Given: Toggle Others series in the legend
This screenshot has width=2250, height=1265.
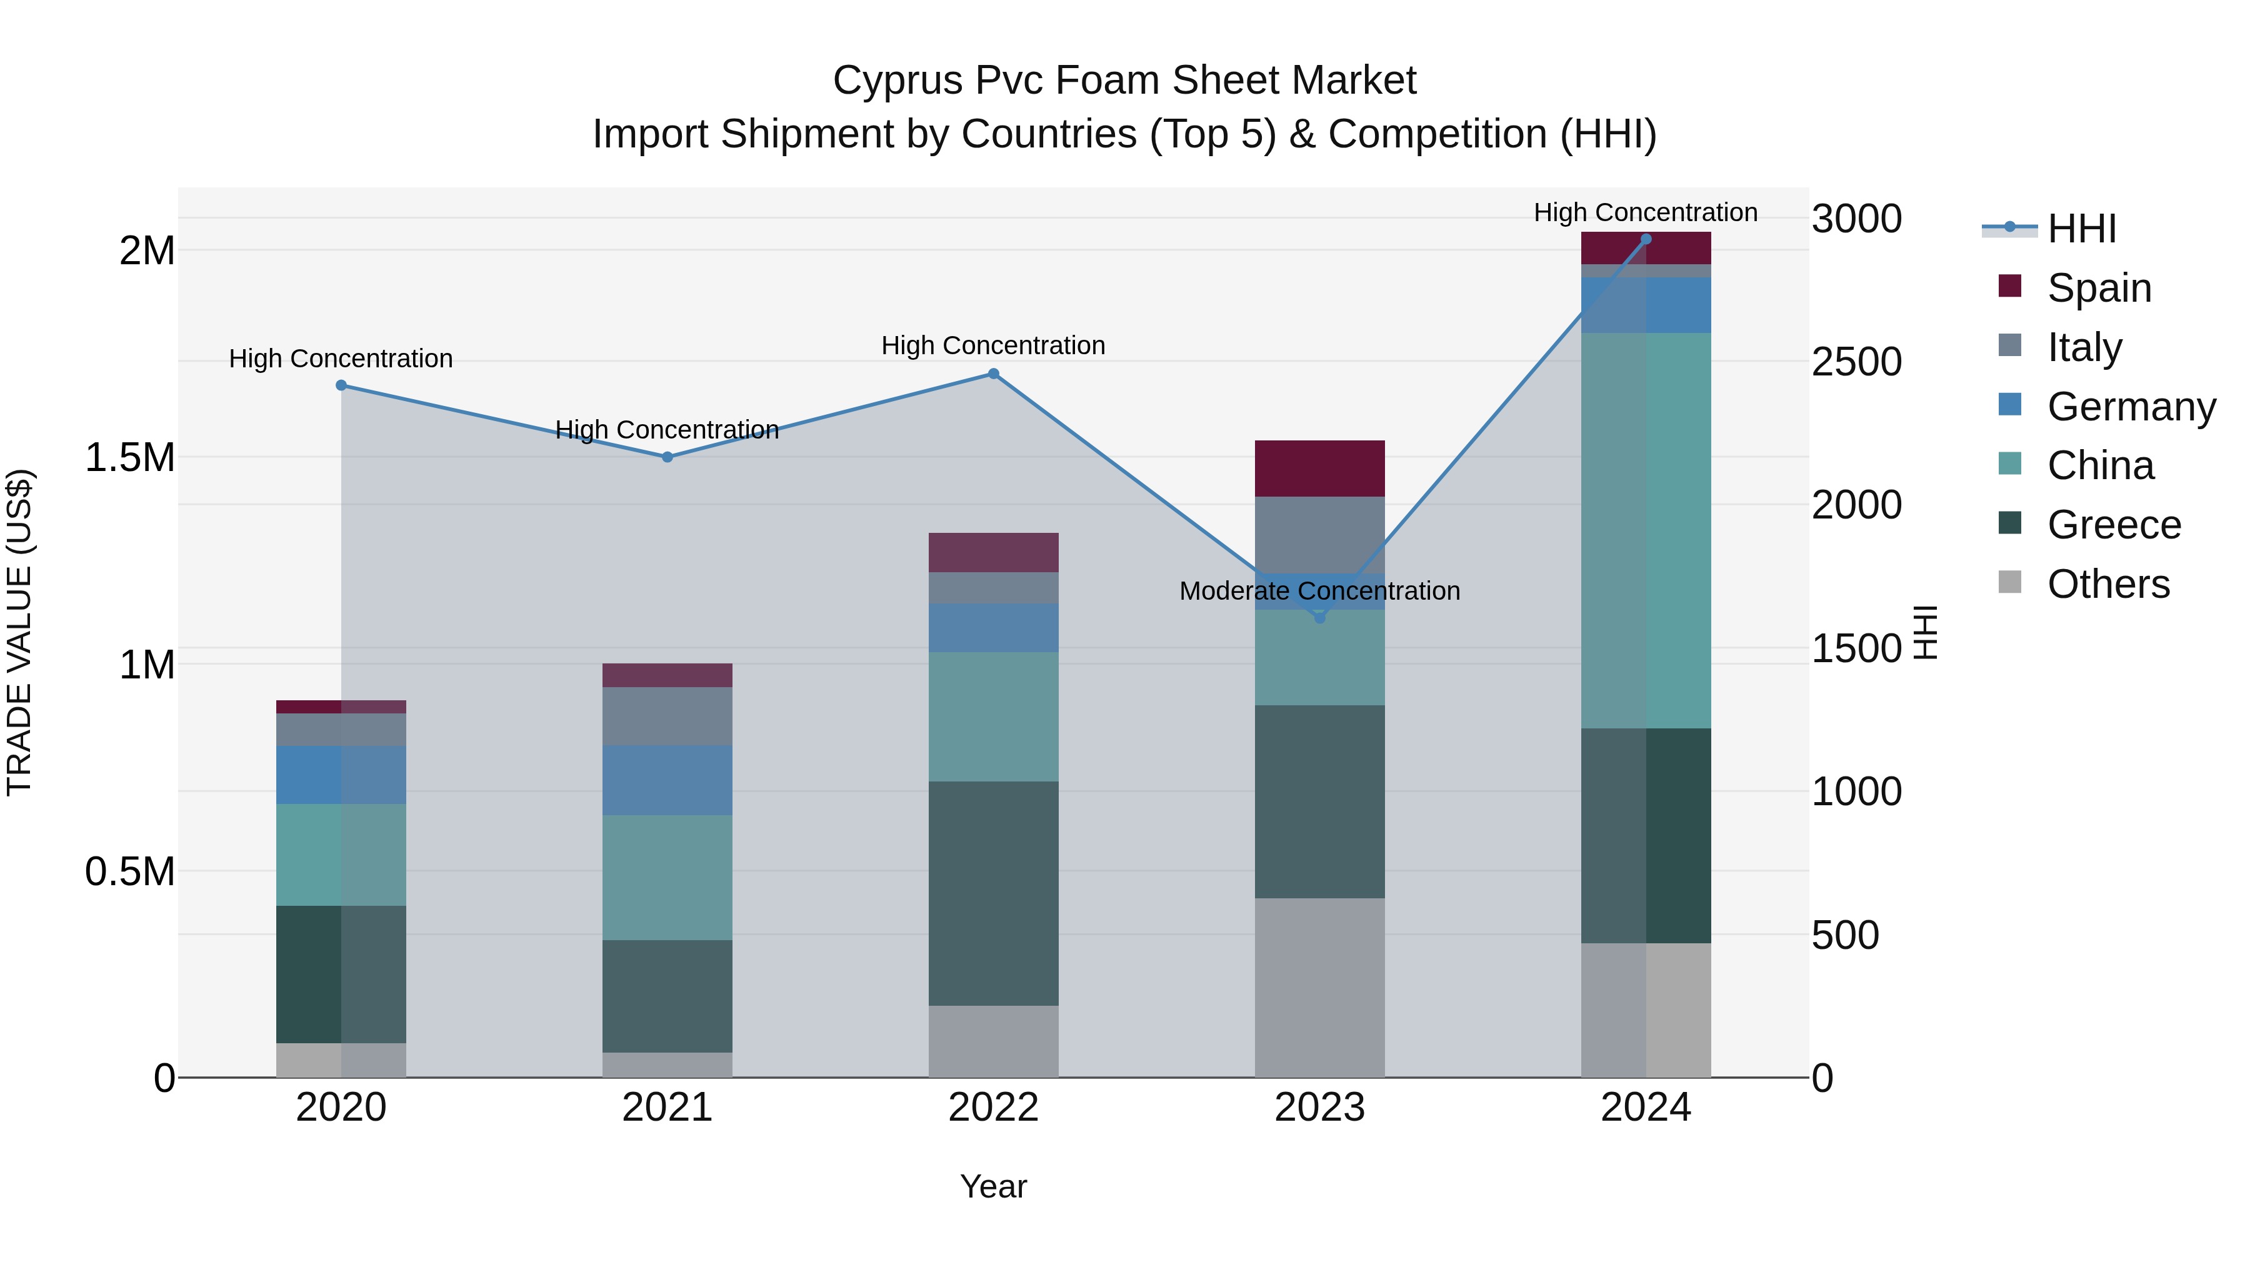Looking at the screenshot, I should [x=2084, y=584].
